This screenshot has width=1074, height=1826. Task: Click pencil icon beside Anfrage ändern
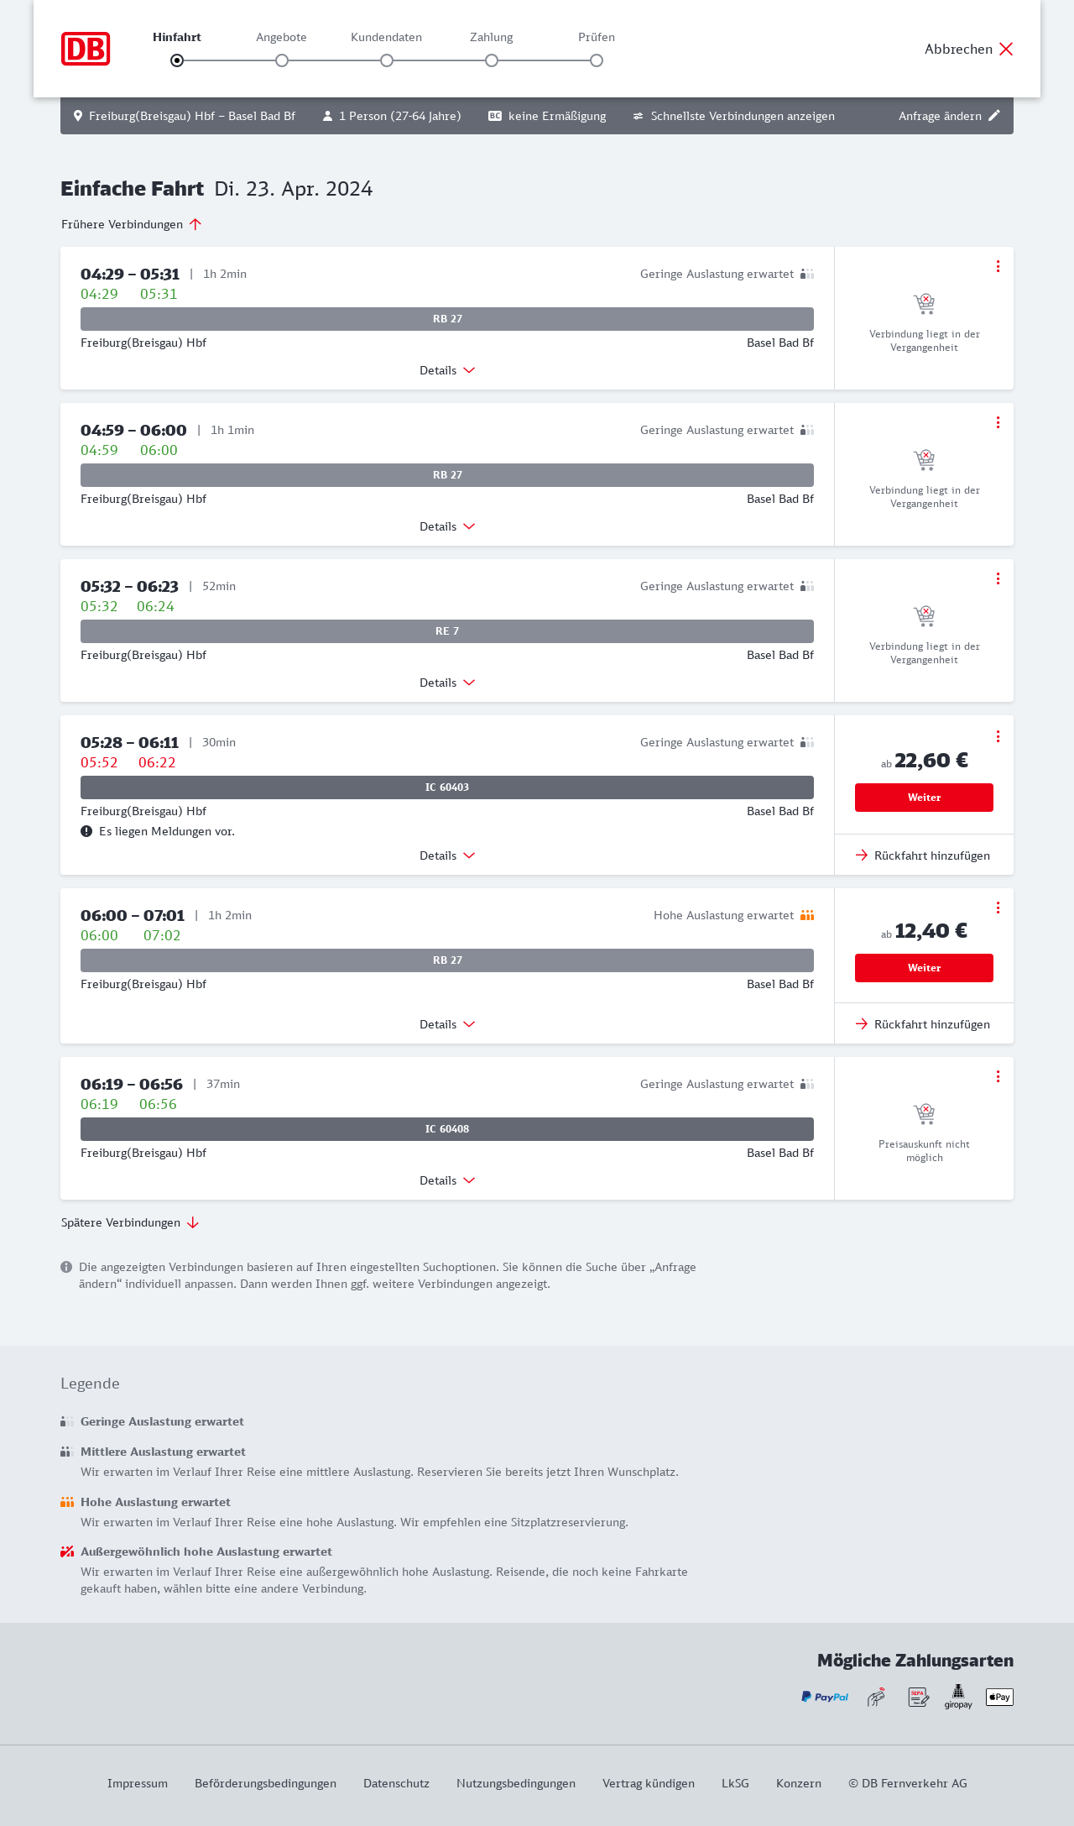click(994, 116)
